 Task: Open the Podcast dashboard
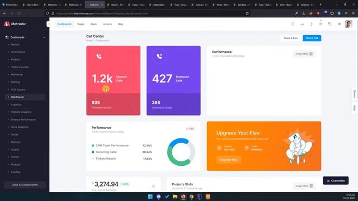point(16,165)
